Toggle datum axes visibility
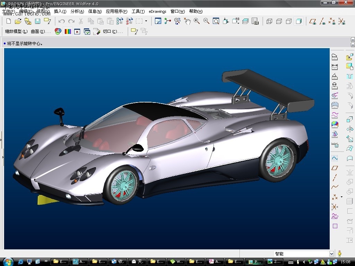Viewport: 355px width, 266px height. [322, 21]
